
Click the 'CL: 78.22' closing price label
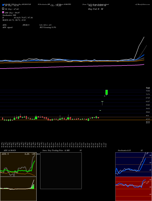click(56, 5)
